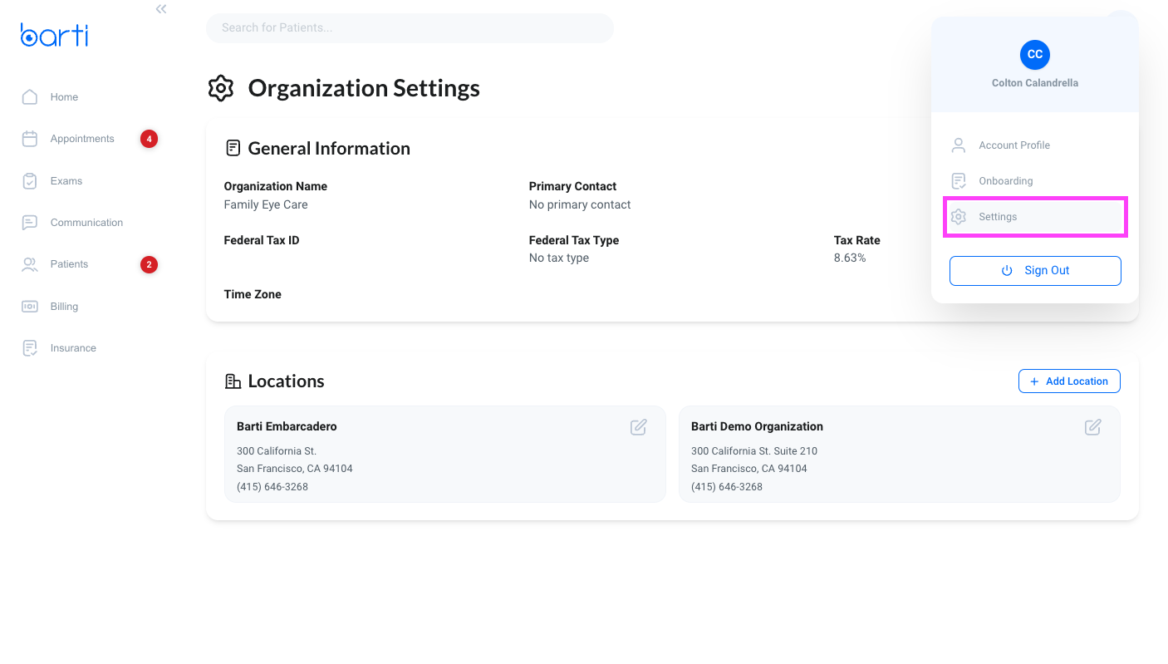This screenshot has width=1168, height=664.
Task: Open Exams from the sidebar
Action: point(66,181)
